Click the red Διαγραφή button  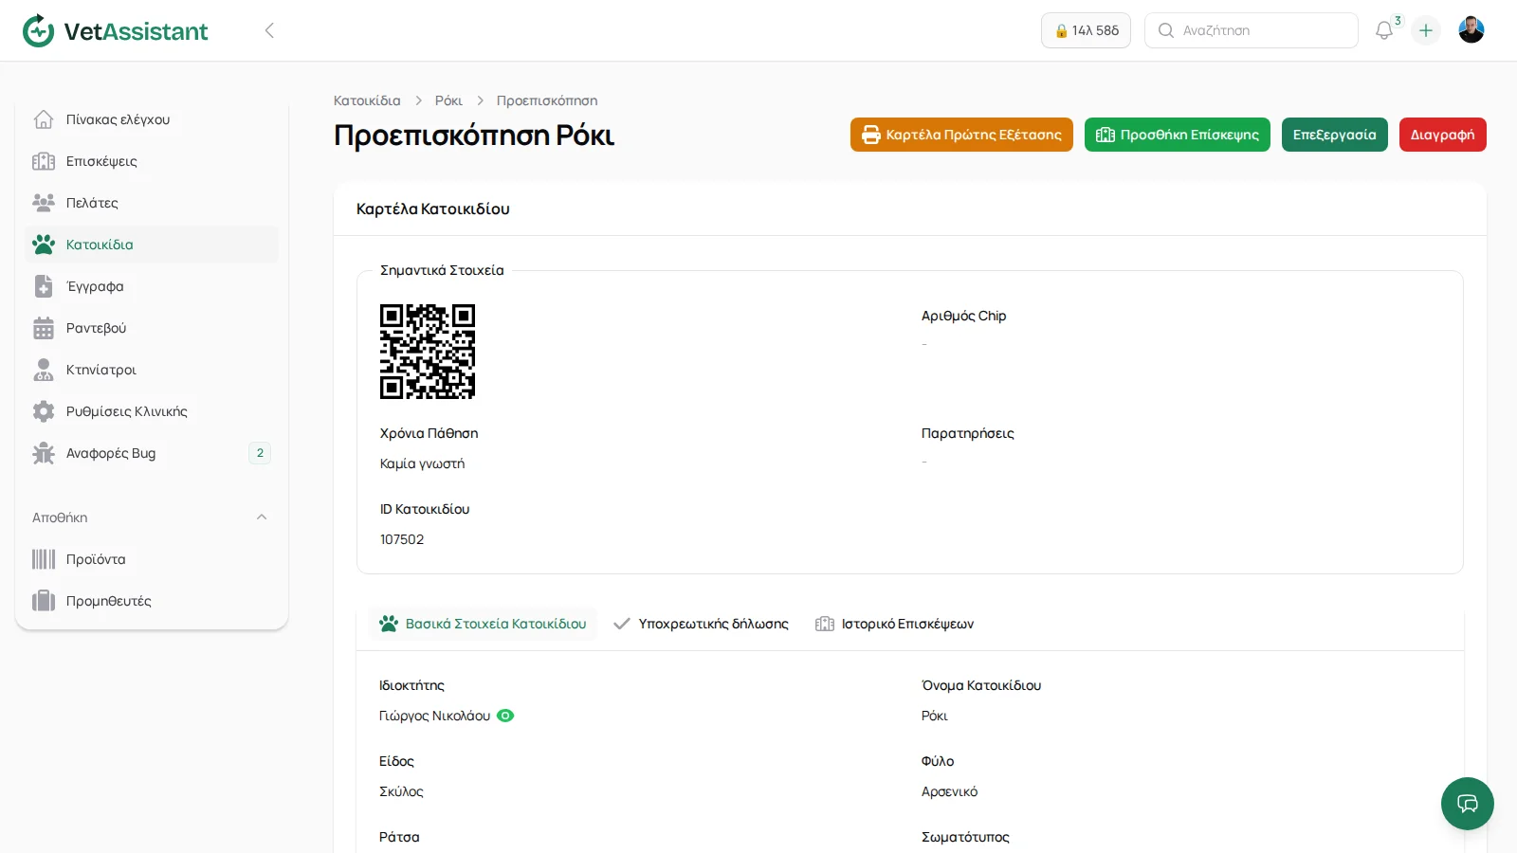click(x=1443, y=135)
